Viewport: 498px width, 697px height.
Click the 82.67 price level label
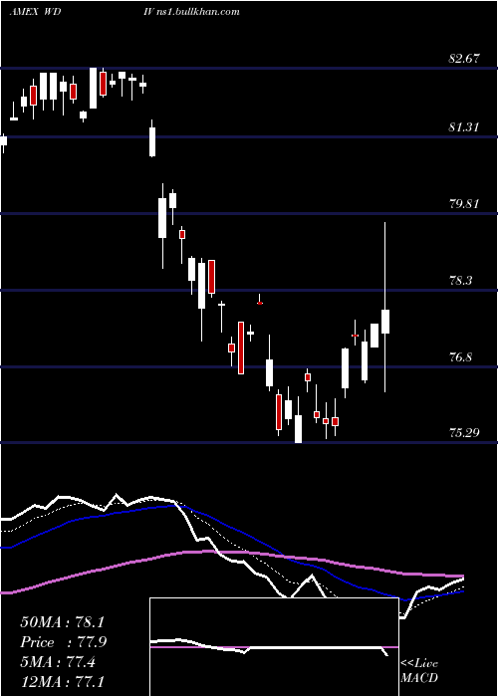pos(464,58)
